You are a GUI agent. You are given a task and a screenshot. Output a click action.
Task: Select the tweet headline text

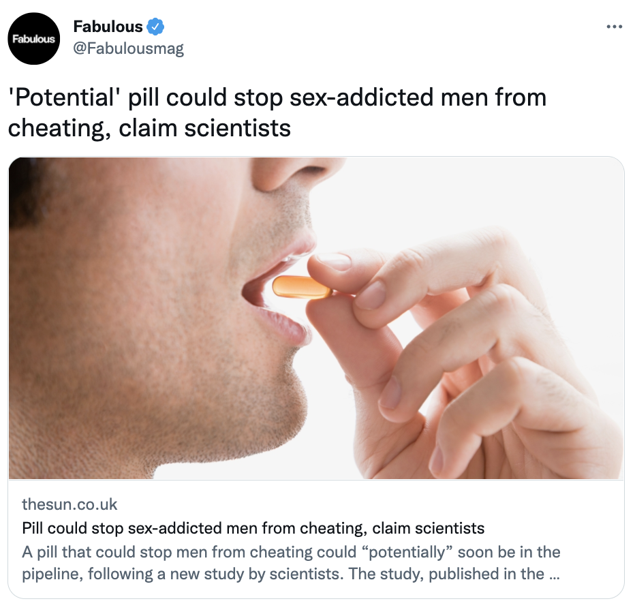pos(277,112)
